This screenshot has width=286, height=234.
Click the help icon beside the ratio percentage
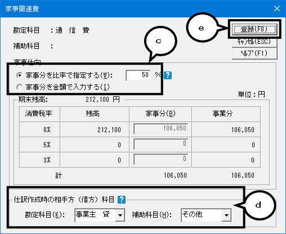coord(168,75)
